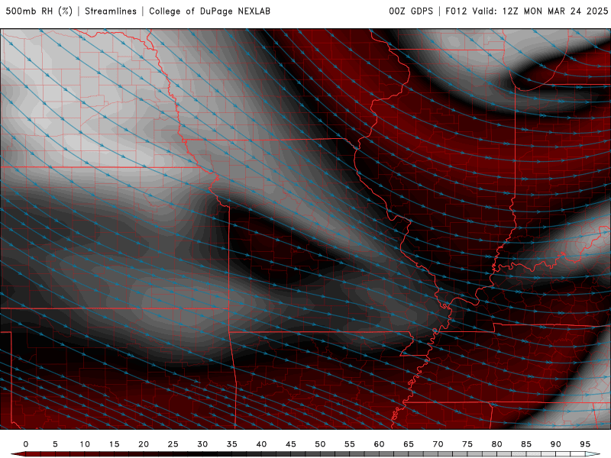Click the pale right arrow end of color bar
Image resolution: width=611 pixels, height=458 pixels.
(x=593, y=454)
